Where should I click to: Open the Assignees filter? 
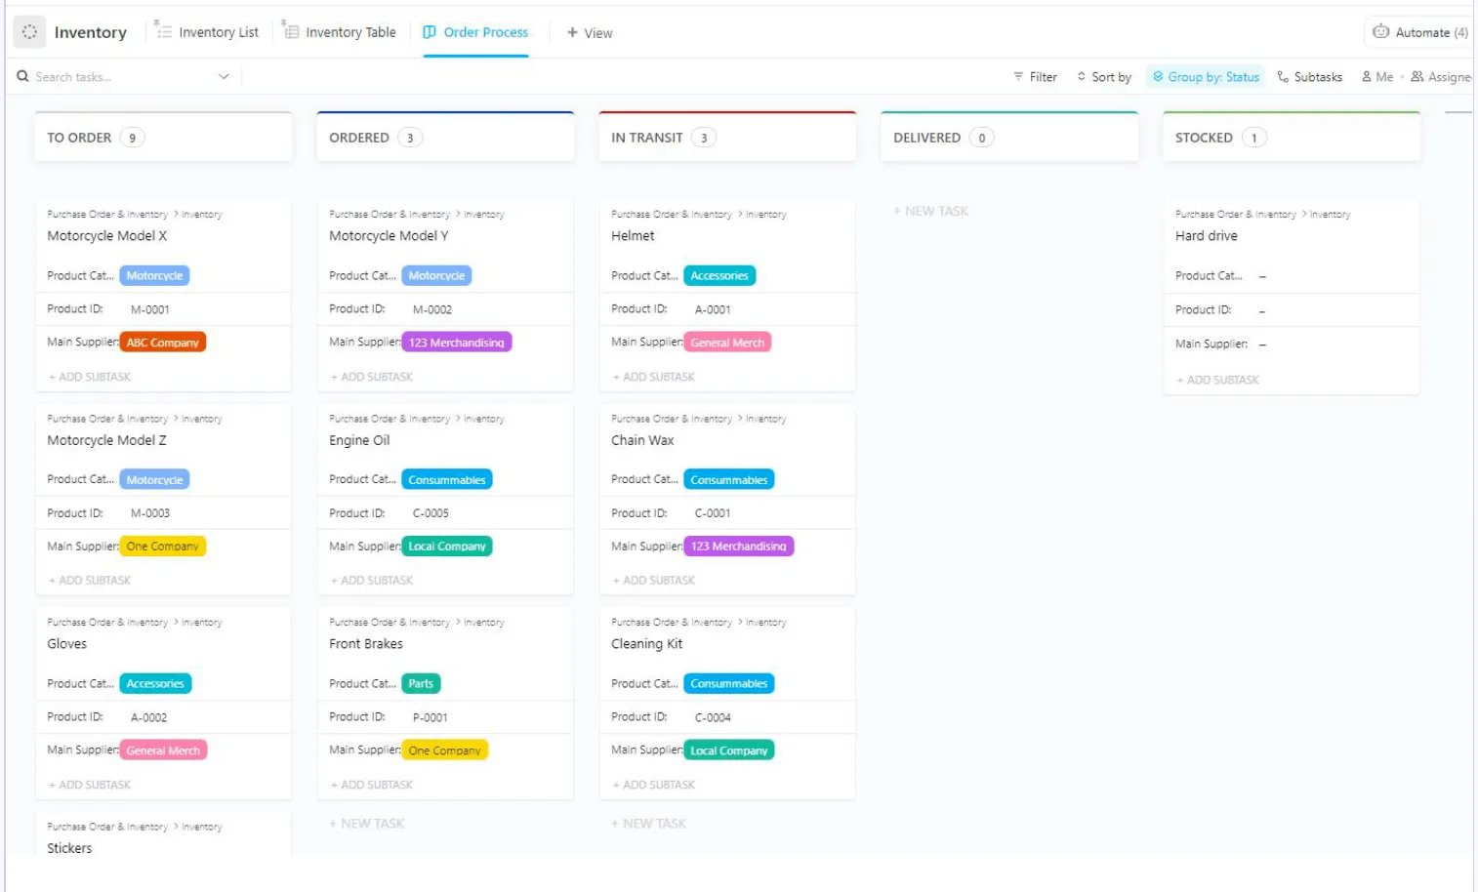click(x=1441, y=76)
